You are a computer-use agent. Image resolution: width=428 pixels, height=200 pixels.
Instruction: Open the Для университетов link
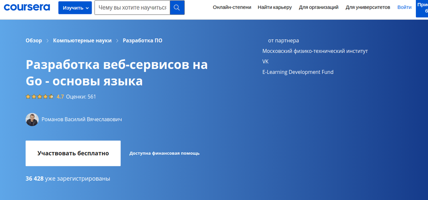368,7
